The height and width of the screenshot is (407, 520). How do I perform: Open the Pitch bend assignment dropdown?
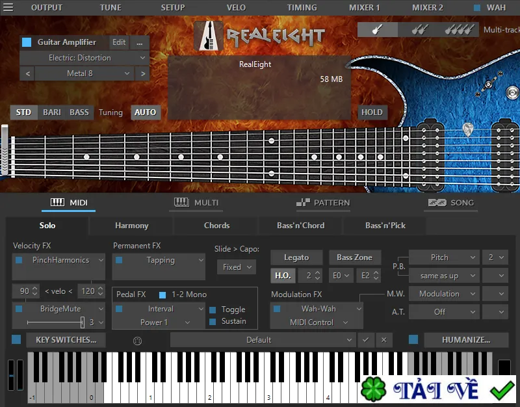(444, 257)
